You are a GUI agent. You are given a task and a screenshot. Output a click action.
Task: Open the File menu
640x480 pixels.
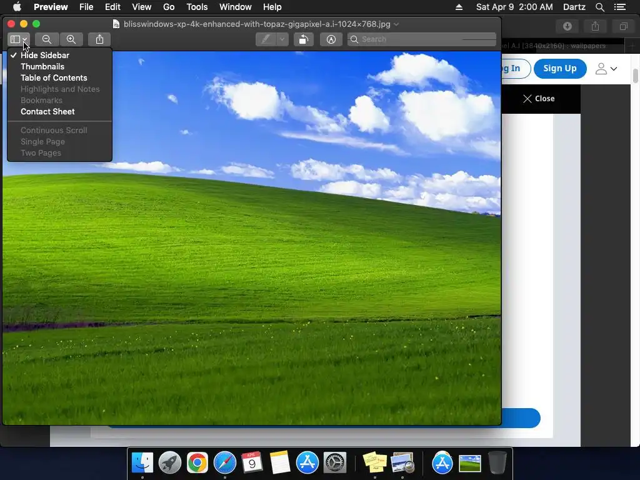(x=86, y=7)
